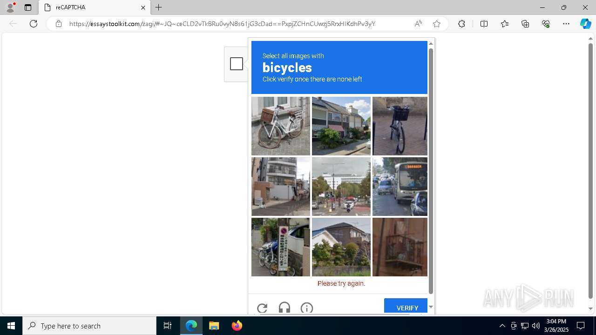
Task: Open Microsoft Edge from taskbar
Action: 191,326
